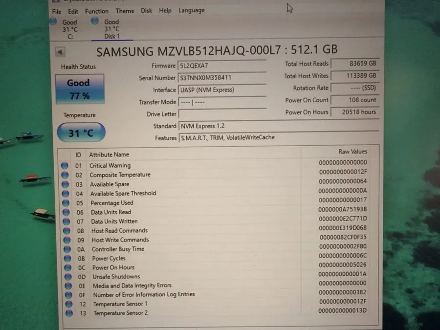Open the Language menu
Viewport: 440px width, 330px height.
(x=192, y=10)
